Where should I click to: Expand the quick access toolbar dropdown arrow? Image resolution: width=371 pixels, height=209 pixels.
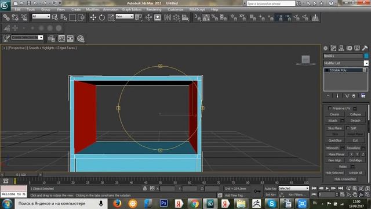tap(60, 3)
